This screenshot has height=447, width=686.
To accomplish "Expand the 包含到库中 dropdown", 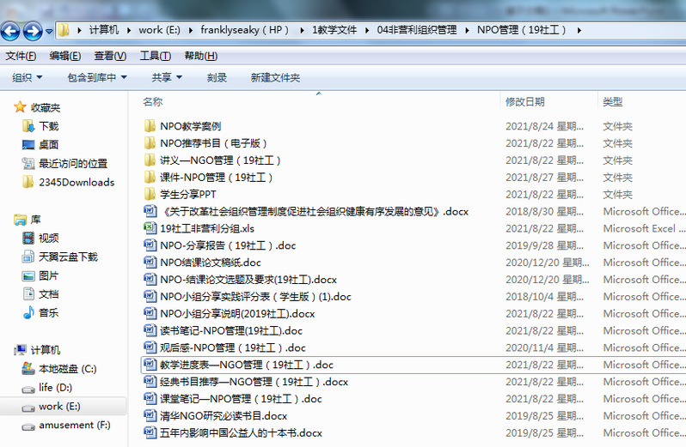I will (96, 77).
